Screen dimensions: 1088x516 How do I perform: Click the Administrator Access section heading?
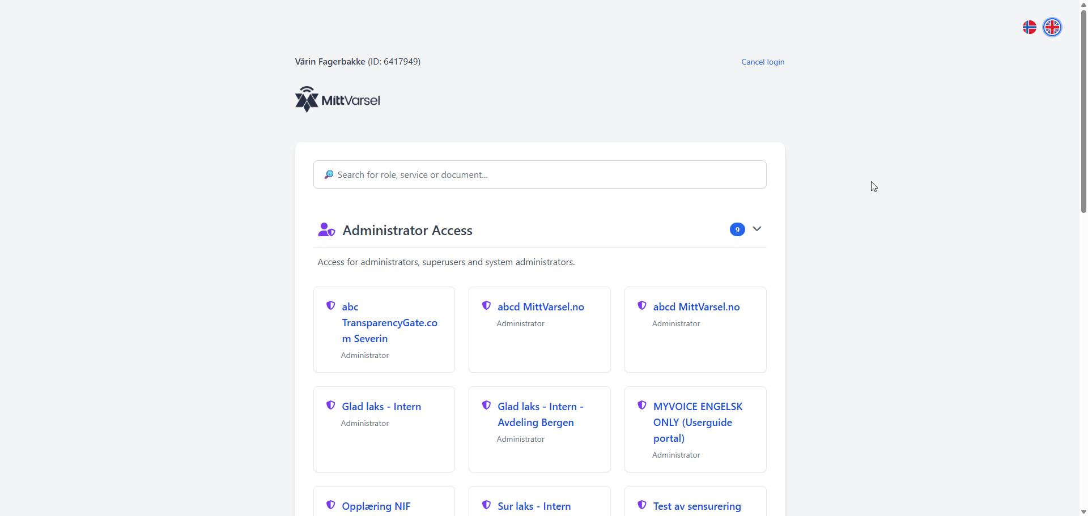pyautogui.click(x=407, y=231)
